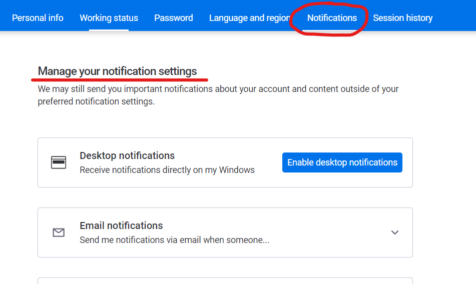Switch to the Working status tab
Screen dimensions: 476x284
[x=109, y=18]
